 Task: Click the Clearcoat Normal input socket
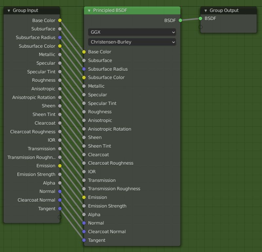pyautogui.click(x=84, y=231)
